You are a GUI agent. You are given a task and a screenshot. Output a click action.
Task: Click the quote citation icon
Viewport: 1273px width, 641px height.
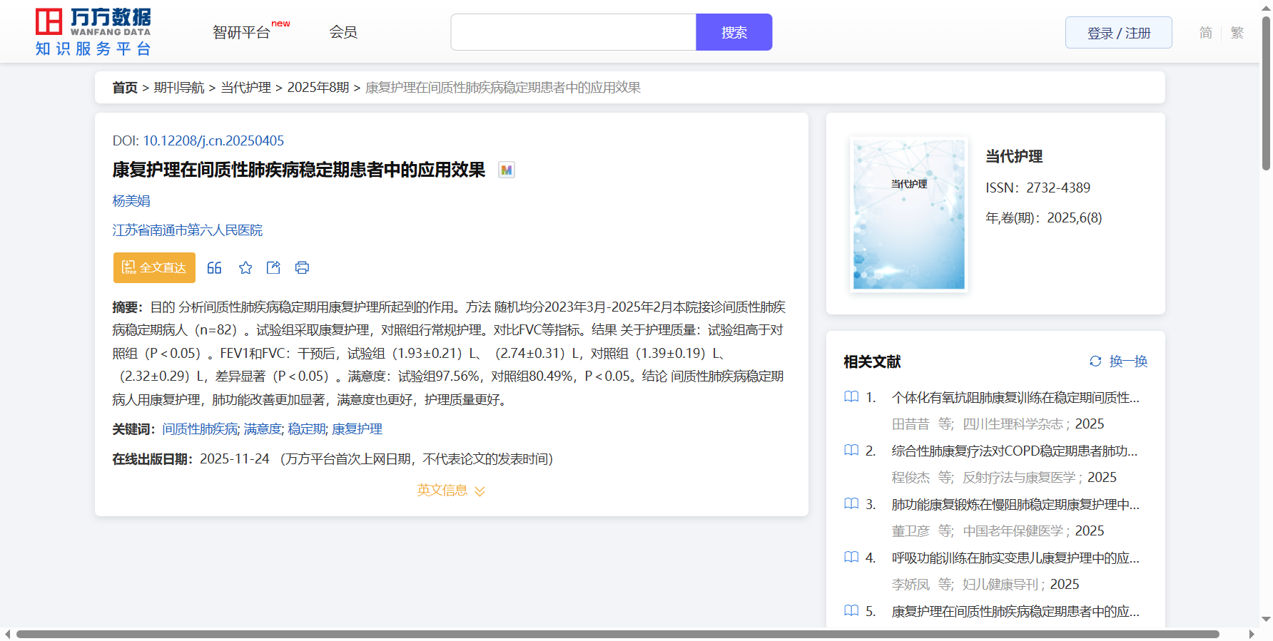pyautogui.click(x=214, y=268)
